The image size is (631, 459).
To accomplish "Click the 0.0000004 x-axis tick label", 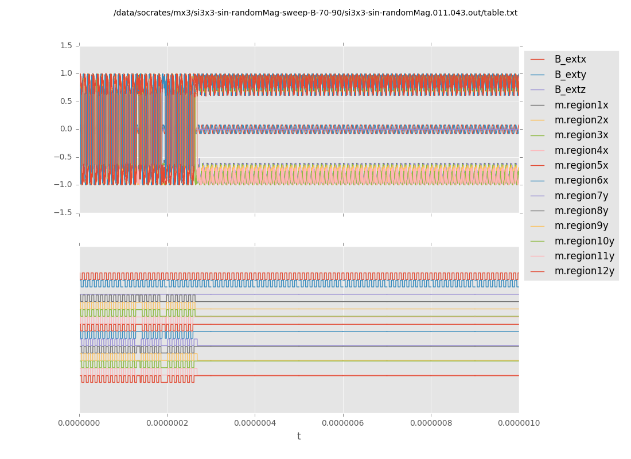I will 255,423.
